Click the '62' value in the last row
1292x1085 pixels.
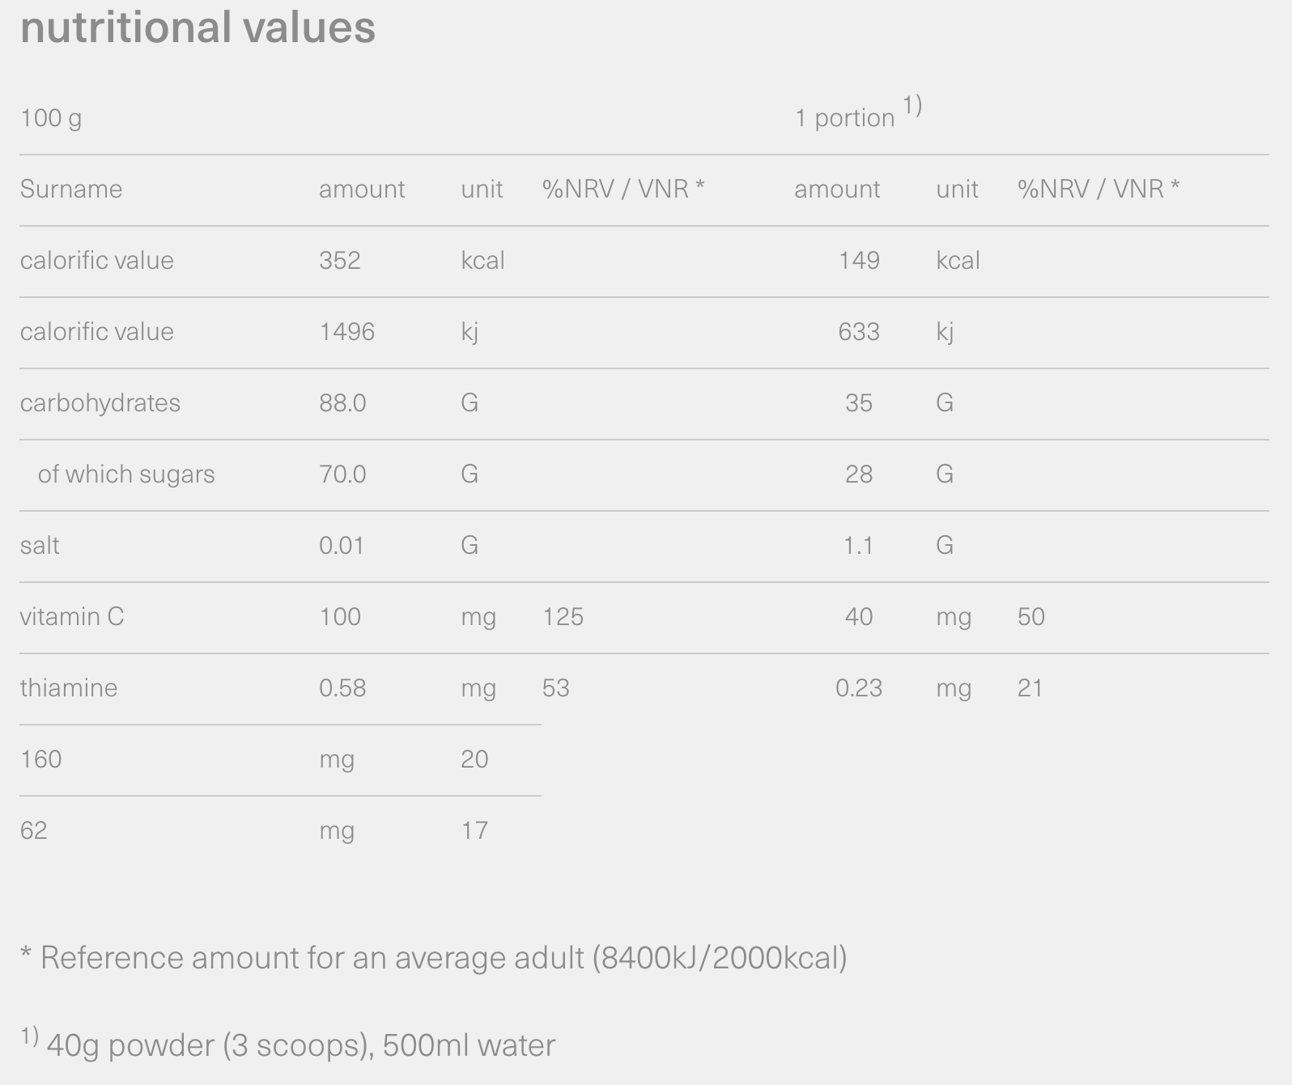tap(34, 831)
